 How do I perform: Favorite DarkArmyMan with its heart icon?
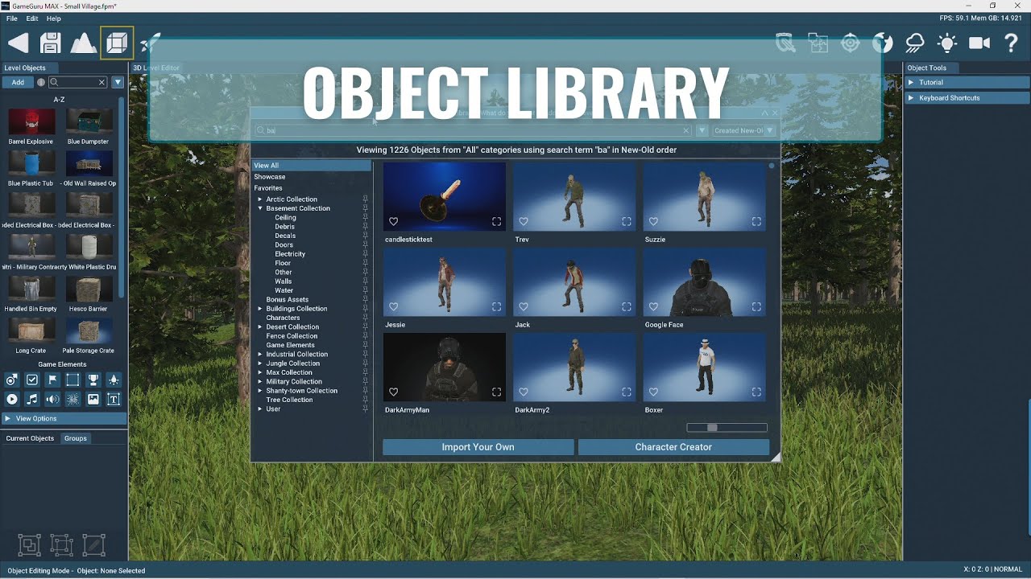(x=394, y=392)
